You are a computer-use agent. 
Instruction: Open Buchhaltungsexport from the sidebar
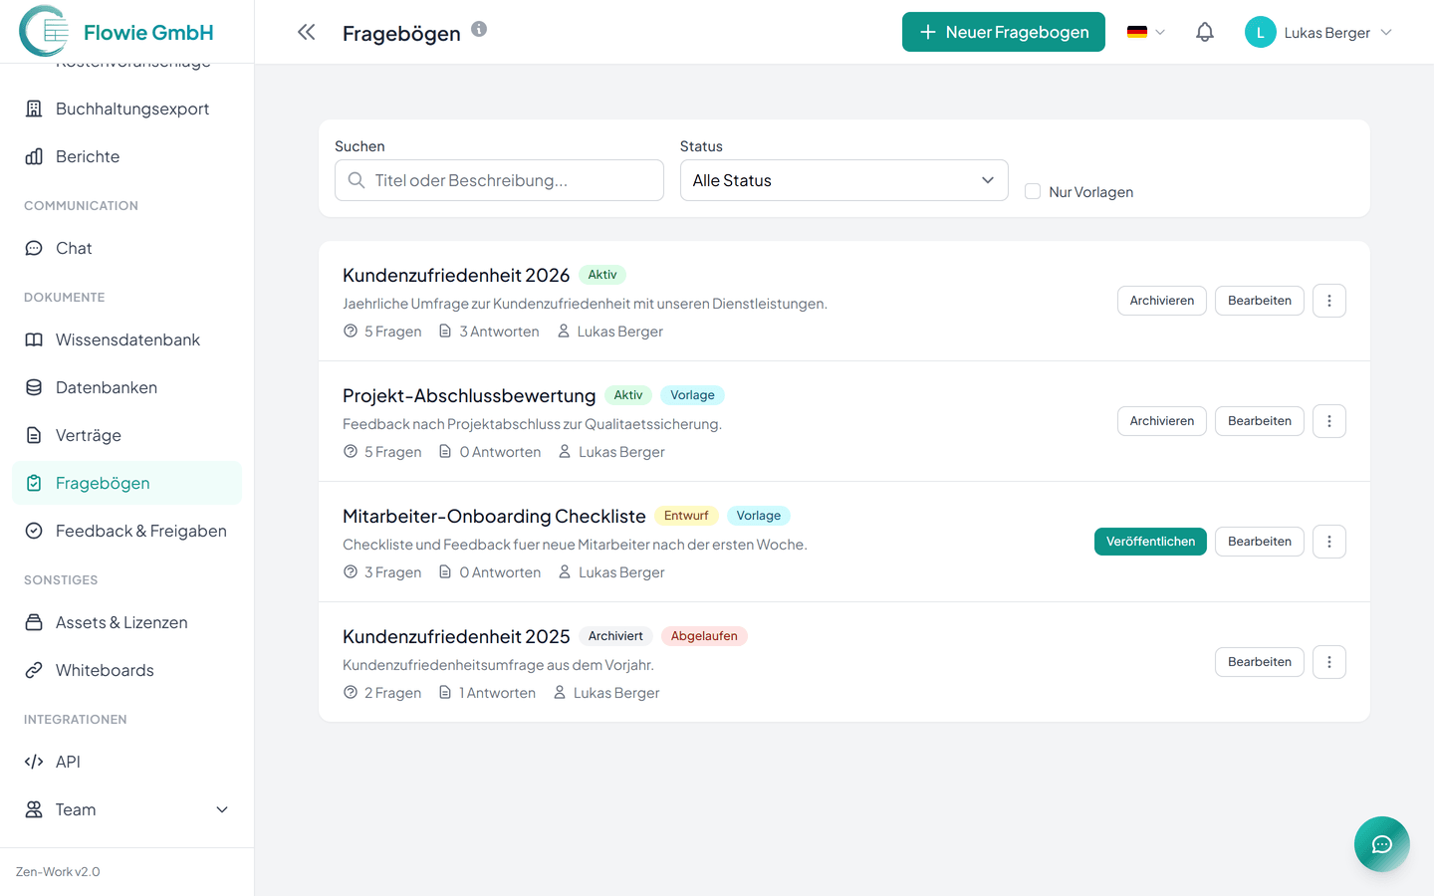(x=132, y=108)
